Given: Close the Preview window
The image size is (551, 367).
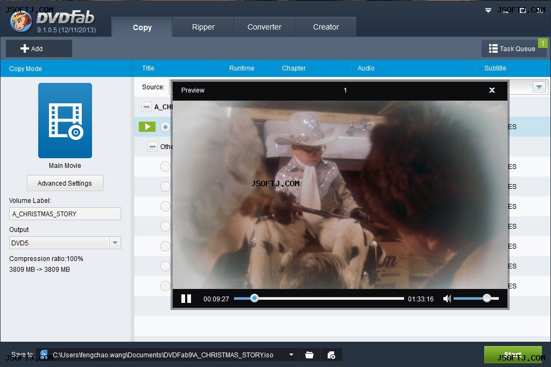Looking at the screenshot, I should point(492,90).
